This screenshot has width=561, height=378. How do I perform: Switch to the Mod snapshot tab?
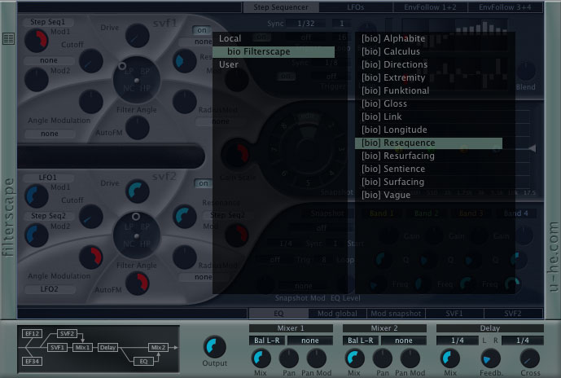(396, 314)
